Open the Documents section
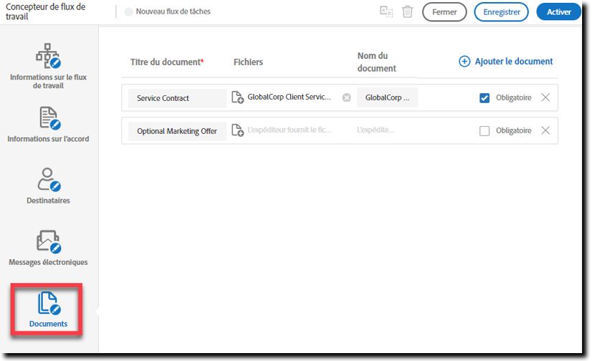Viewport: 595px width, 361px height. (48, 310)
